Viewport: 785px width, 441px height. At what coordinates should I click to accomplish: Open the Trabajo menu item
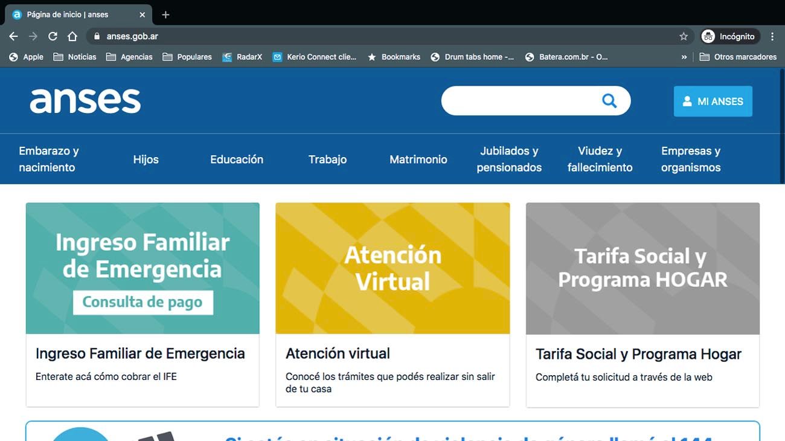pyautogui.click(x=328, y=159)
